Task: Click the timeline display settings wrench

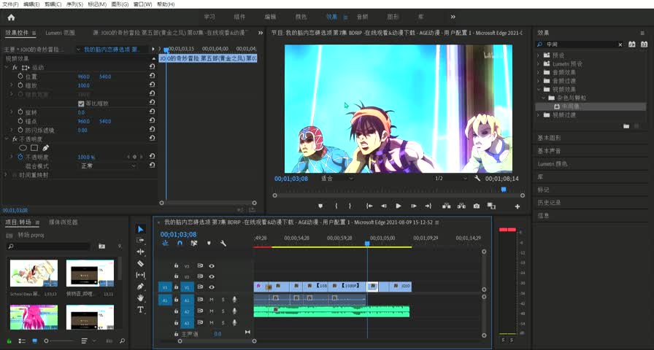Action: click(223, 243)
